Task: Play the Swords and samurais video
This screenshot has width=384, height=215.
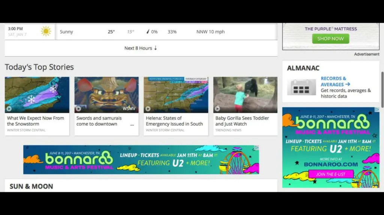Action: [x=78, y=108]
